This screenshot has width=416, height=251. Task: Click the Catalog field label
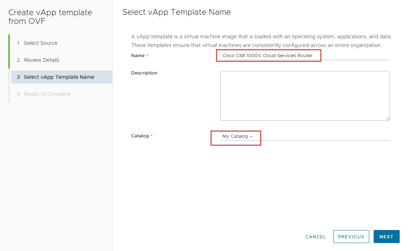[x=140, y=136]
